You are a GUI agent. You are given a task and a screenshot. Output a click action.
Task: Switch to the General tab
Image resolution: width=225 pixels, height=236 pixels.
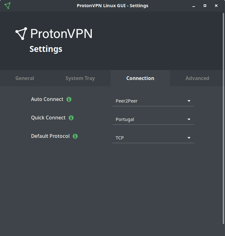click(x=25, y=78)
